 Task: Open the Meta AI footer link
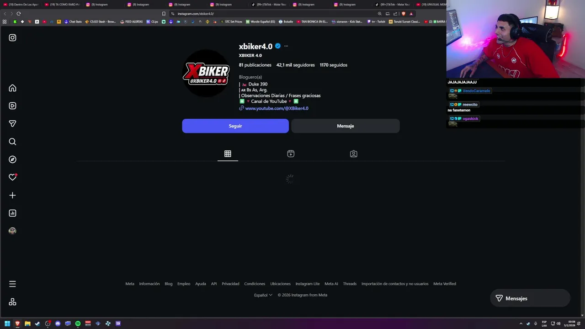[x=331, y=284]
